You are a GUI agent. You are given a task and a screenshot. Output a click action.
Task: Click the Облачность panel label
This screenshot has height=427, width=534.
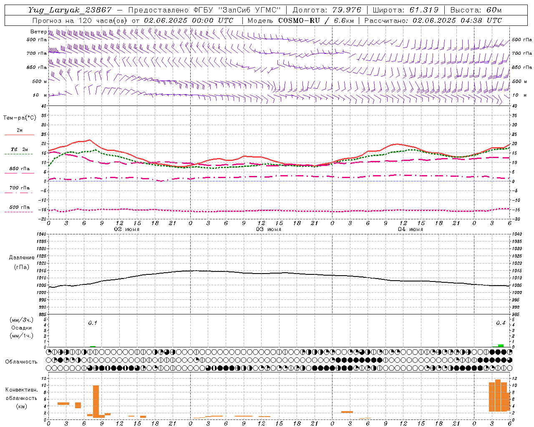click(21, 362)
